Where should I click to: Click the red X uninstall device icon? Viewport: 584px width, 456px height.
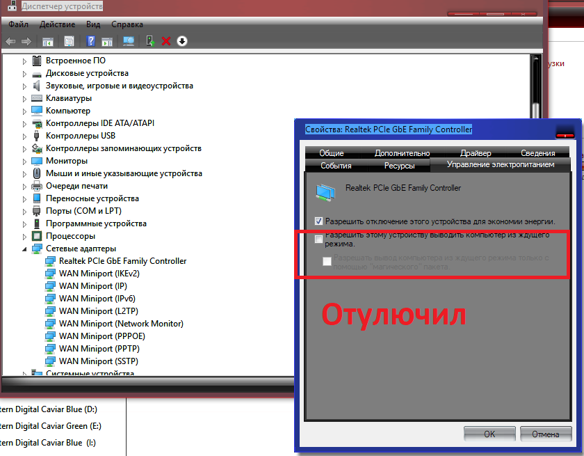coord(166,41)
